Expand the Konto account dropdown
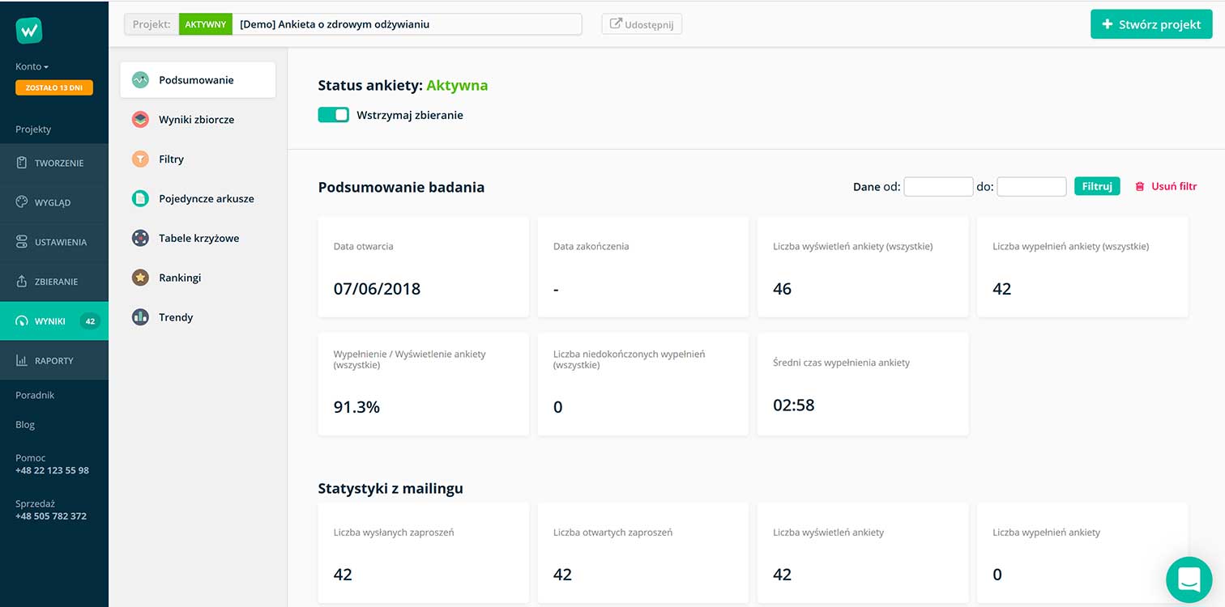 coord(32,66)
